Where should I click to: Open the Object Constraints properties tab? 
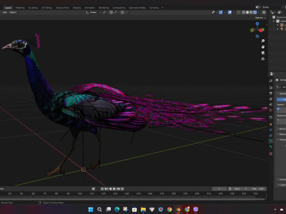pos(271,136)
